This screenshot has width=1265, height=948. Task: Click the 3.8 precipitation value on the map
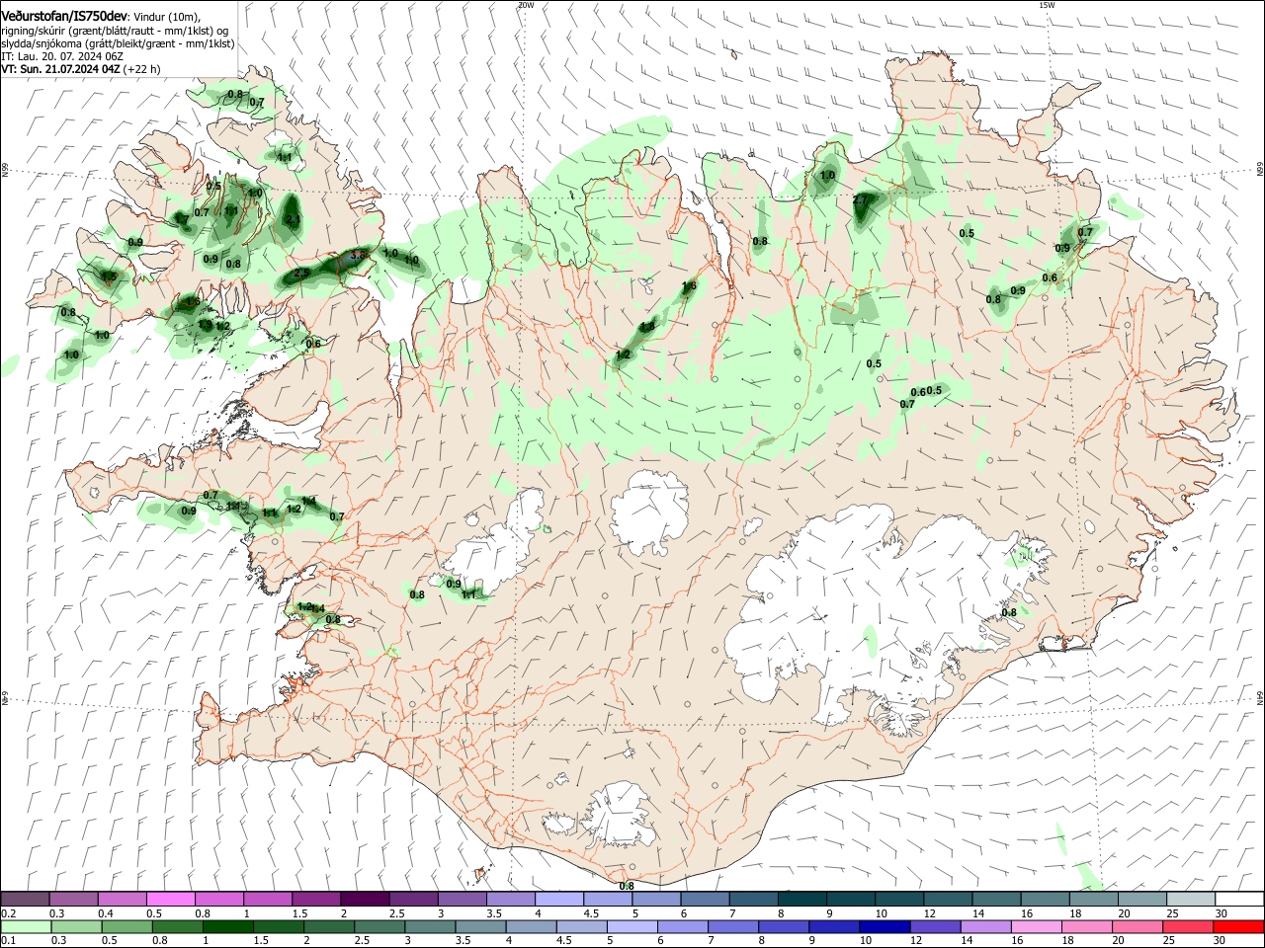coord(359,255)
